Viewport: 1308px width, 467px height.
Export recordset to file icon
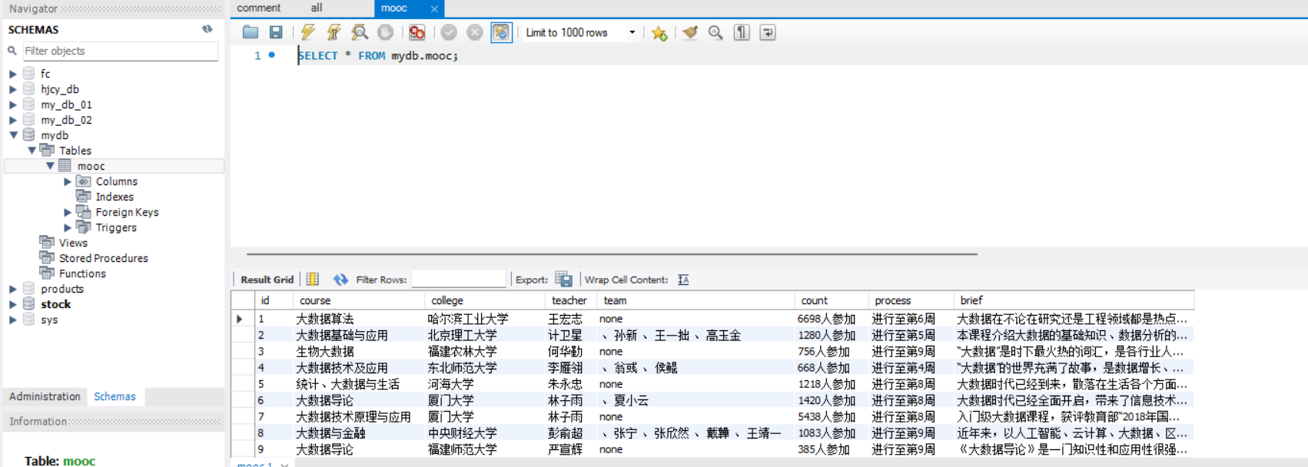coord(564,279)
